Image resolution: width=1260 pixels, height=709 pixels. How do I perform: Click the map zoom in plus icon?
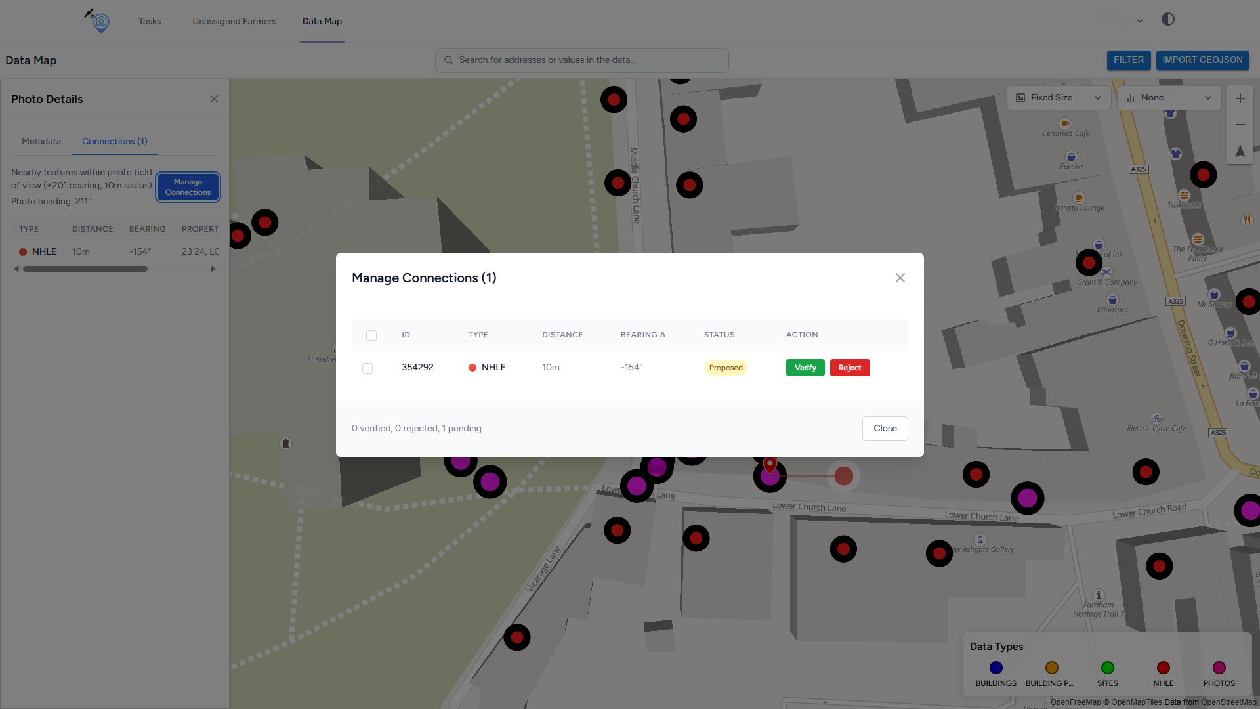click(1240, 98)
